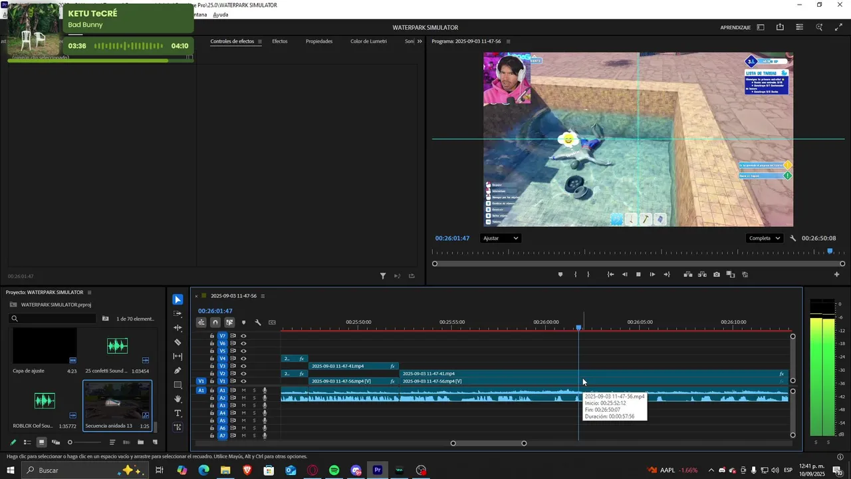Open the Ajustar zoom level dropdown
851x479 pixels.
[x=500, y=238]
